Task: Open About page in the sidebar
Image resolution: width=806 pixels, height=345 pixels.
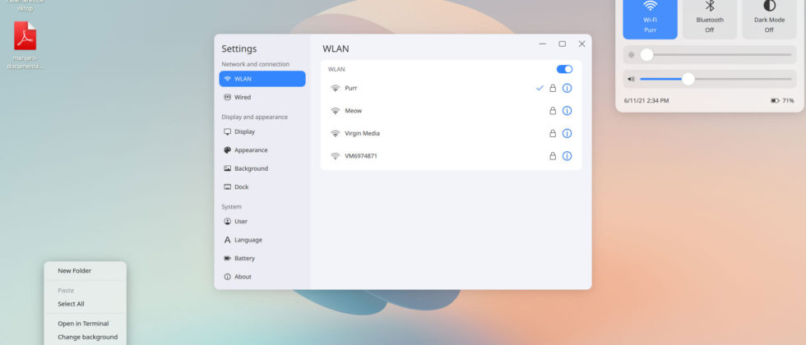Action: tap(262, 278)
